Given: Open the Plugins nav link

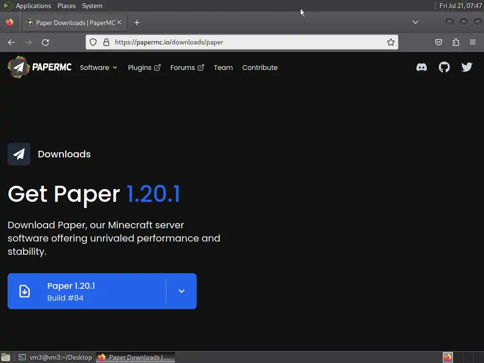Looking at the screenshot, I should pyautogui.click(x=144, y=68).
